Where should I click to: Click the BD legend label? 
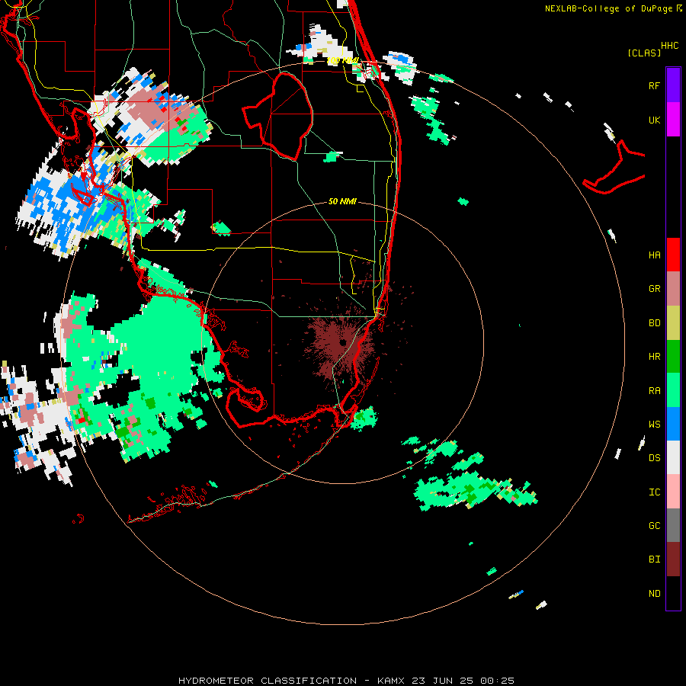point(654,323)
